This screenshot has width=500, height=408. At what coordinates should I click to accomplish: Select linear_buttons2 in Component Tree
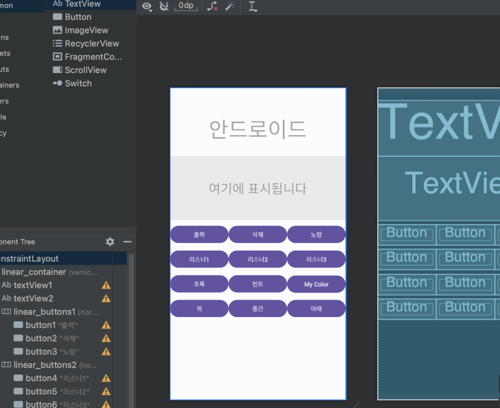coord(56,365)
